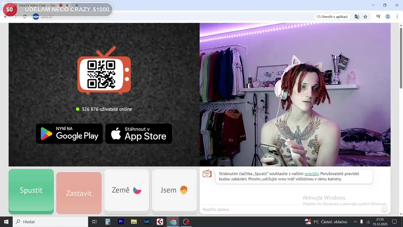Launch Calculator from the taskbar
Image resolution: width=403 pixels, height=227 pixels.
pyautogui.click(x=108, y=222)
